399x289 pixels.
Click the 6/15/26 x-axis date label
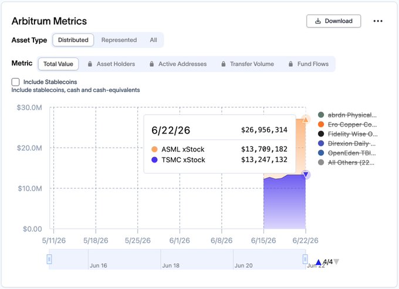pos(263,240)
